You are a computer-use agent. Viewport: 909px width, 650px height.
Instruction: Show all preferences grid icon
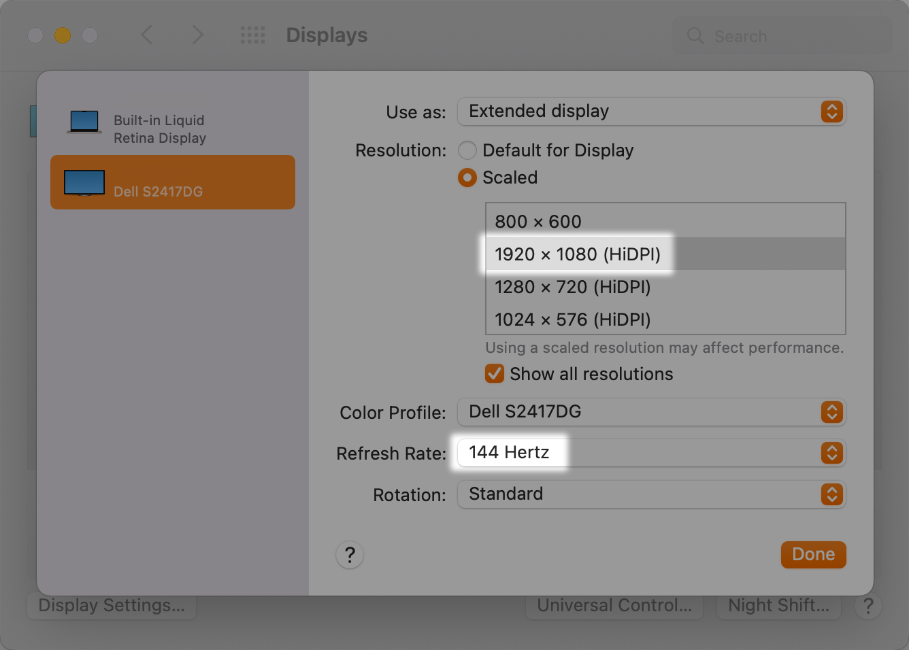pos(253,35)
